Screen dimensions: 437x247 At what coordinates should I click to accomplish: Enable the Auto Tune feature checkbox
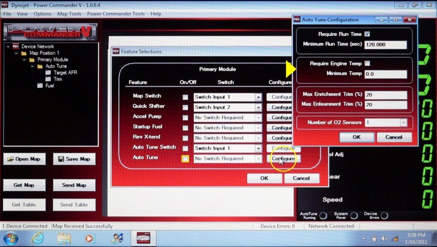(186, 159)
